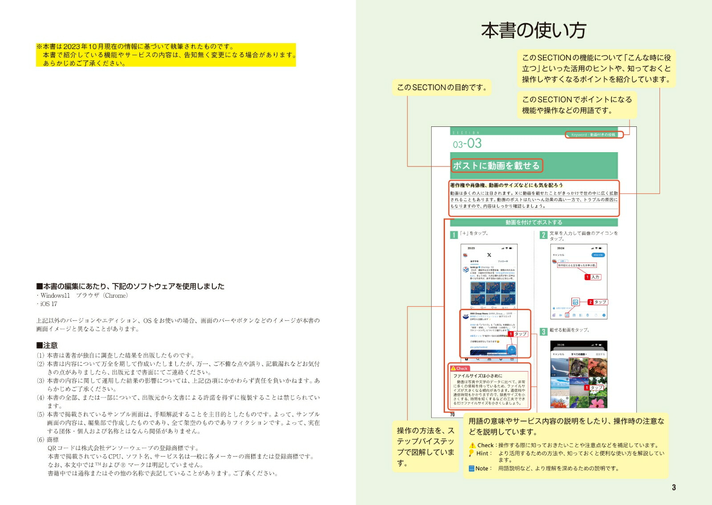Click subheading 著作権や肖像権、動画のサイズ

(x=506, y=185)
